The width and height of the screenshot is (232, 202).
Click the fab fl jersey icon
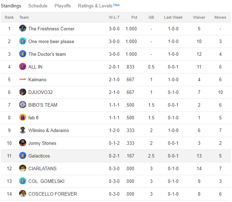pos(23,118)
